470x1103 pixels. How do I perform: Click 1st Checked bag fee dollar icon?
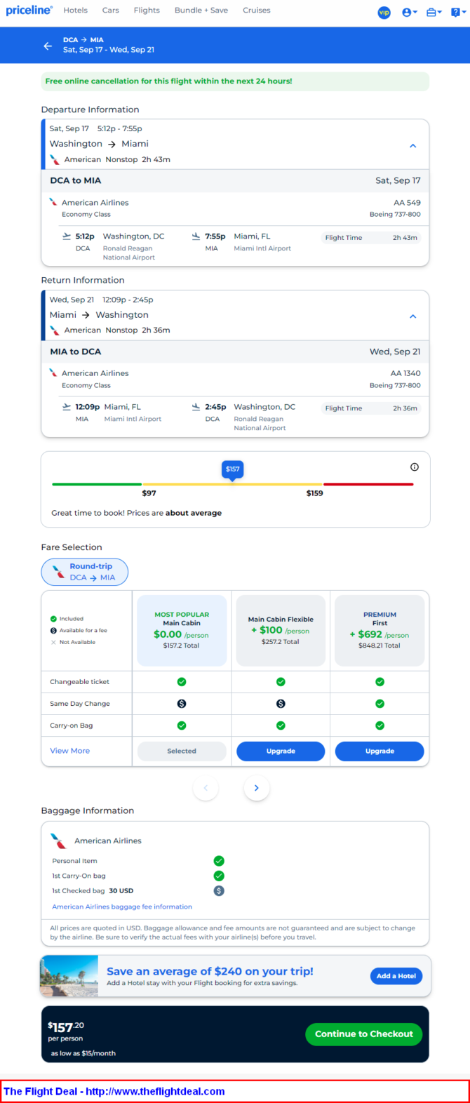point(219,890)
